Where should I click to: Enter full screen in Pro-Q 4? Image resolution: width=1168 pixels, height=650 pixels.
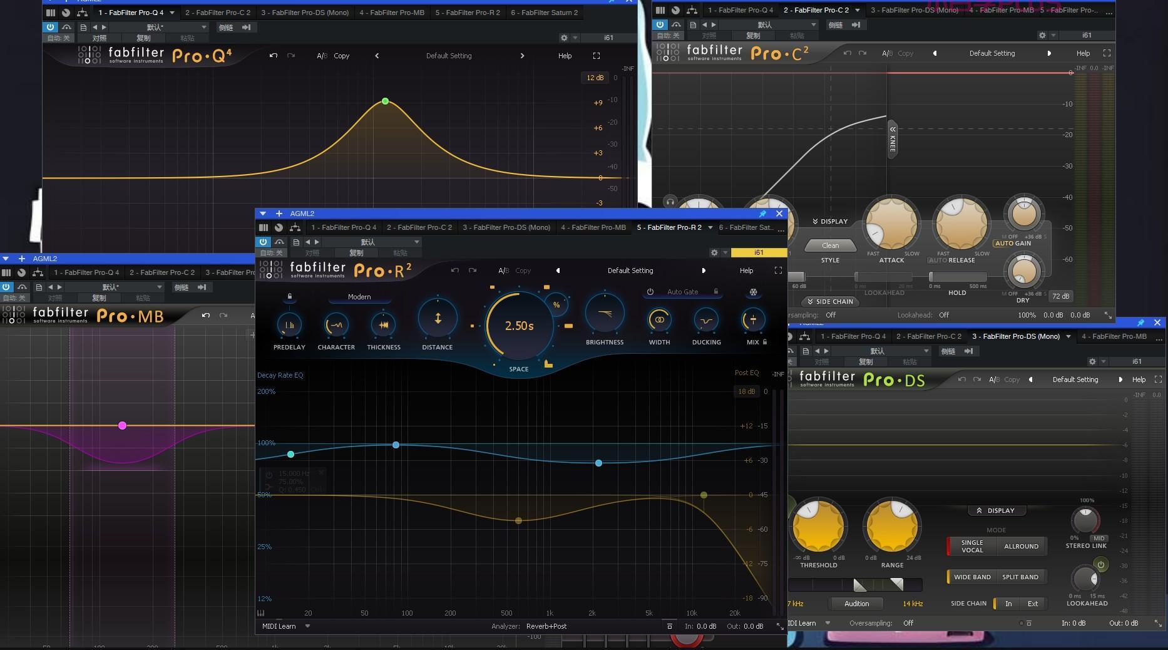tap(597, 56)
